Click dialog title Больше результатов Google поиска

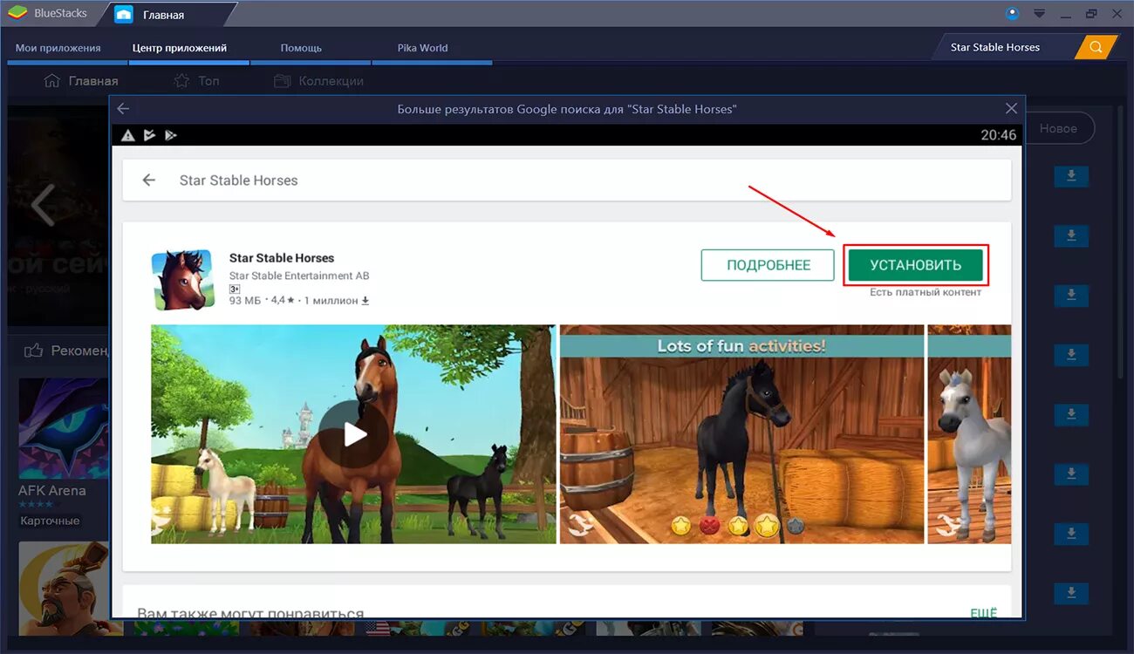tap(567, 109)
